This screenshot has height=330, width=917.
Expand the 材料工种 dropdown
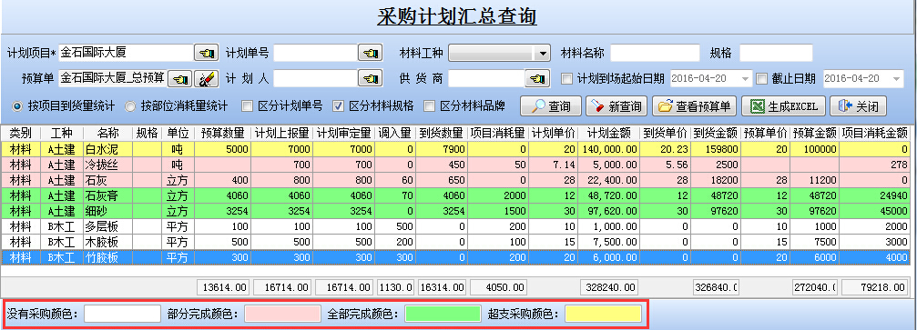coord(544,53)
